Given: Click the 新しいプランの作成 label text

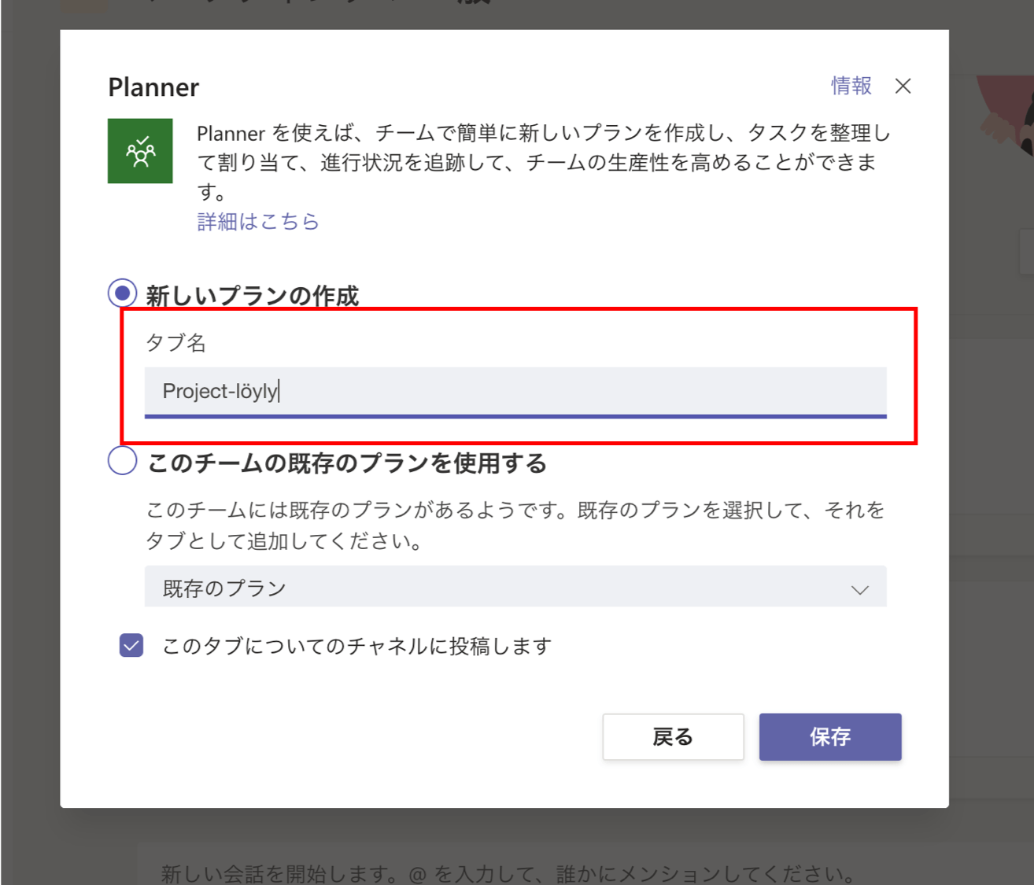Looking at the screenshot, I should coord(252,296).
